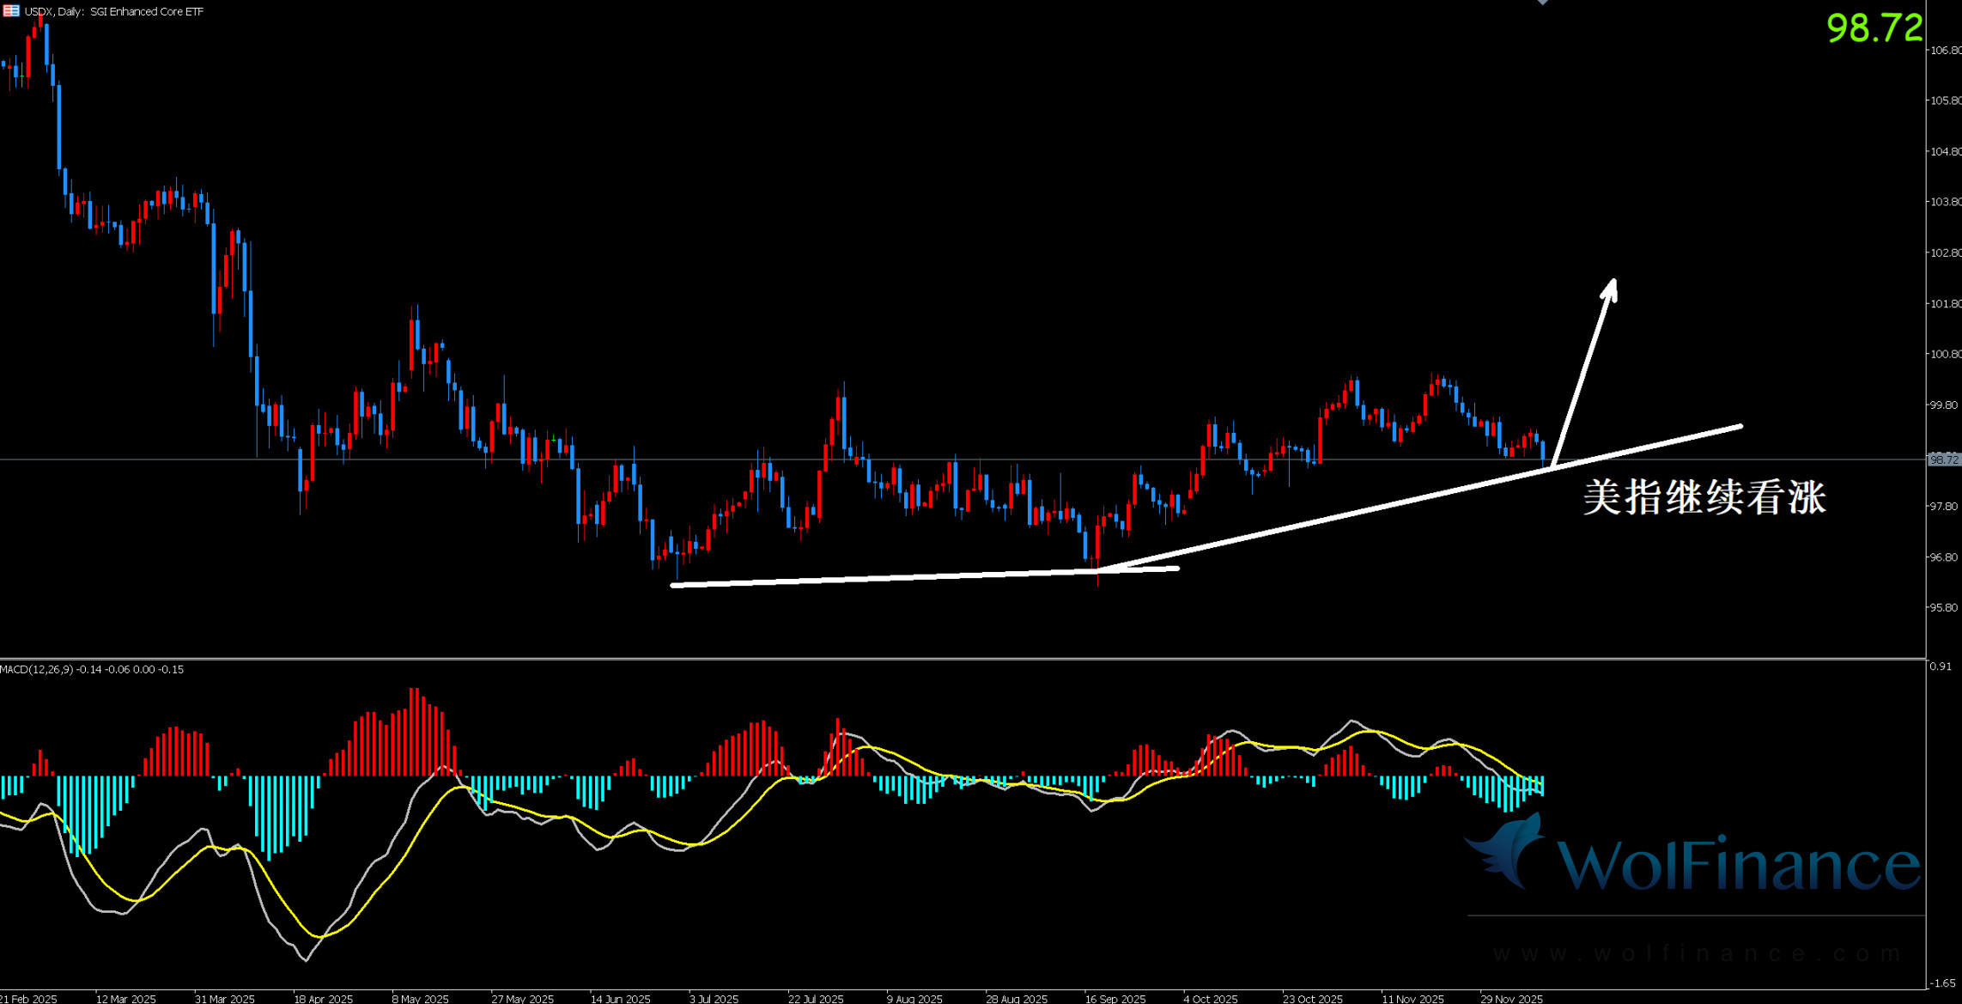Click the 98.72 current price tag on axis
The width and height of the screenshot is (1962, 1004).
1943,460
